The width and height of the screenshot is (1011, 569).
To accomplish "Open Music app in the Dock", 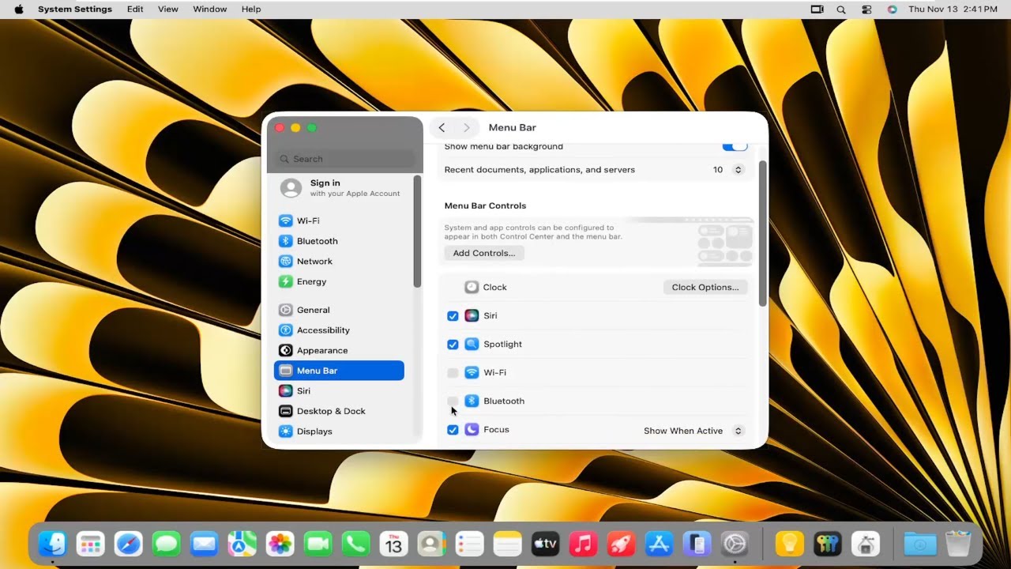I will click(x=583, y=544).
